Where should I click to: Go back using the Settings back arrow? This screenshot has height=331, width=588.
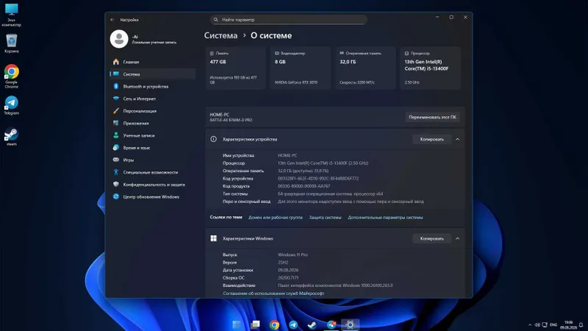[x=112, y=20]
